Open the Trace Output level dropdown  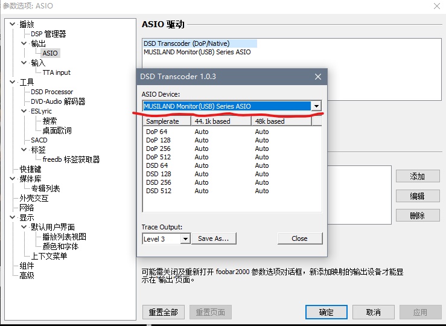(185, 238)
